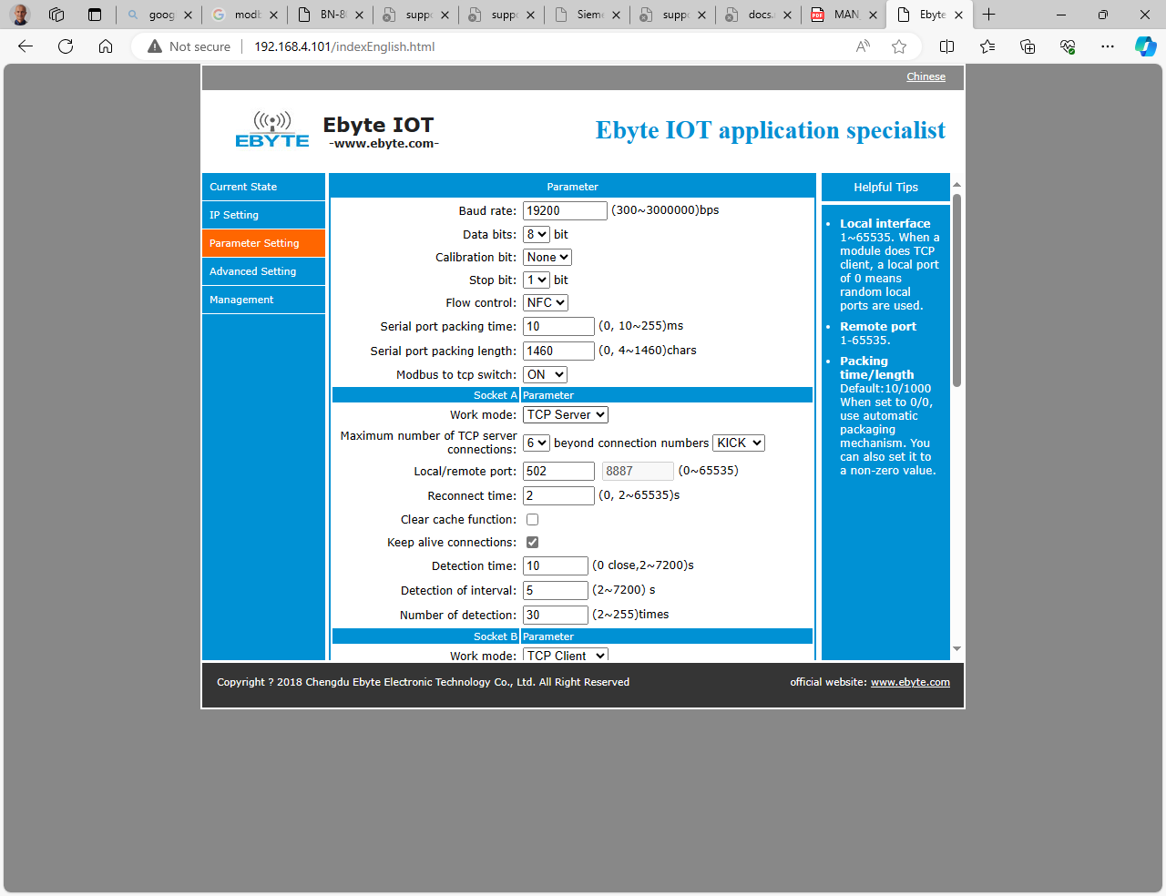Switch to the BN-8 tab
Viewport: 1166px width, 896px height.
tap(332, 15)
